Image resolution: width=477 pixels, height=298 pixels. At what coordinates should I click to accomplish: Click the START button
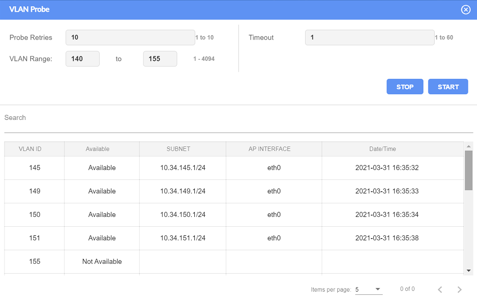coord(448,87)
